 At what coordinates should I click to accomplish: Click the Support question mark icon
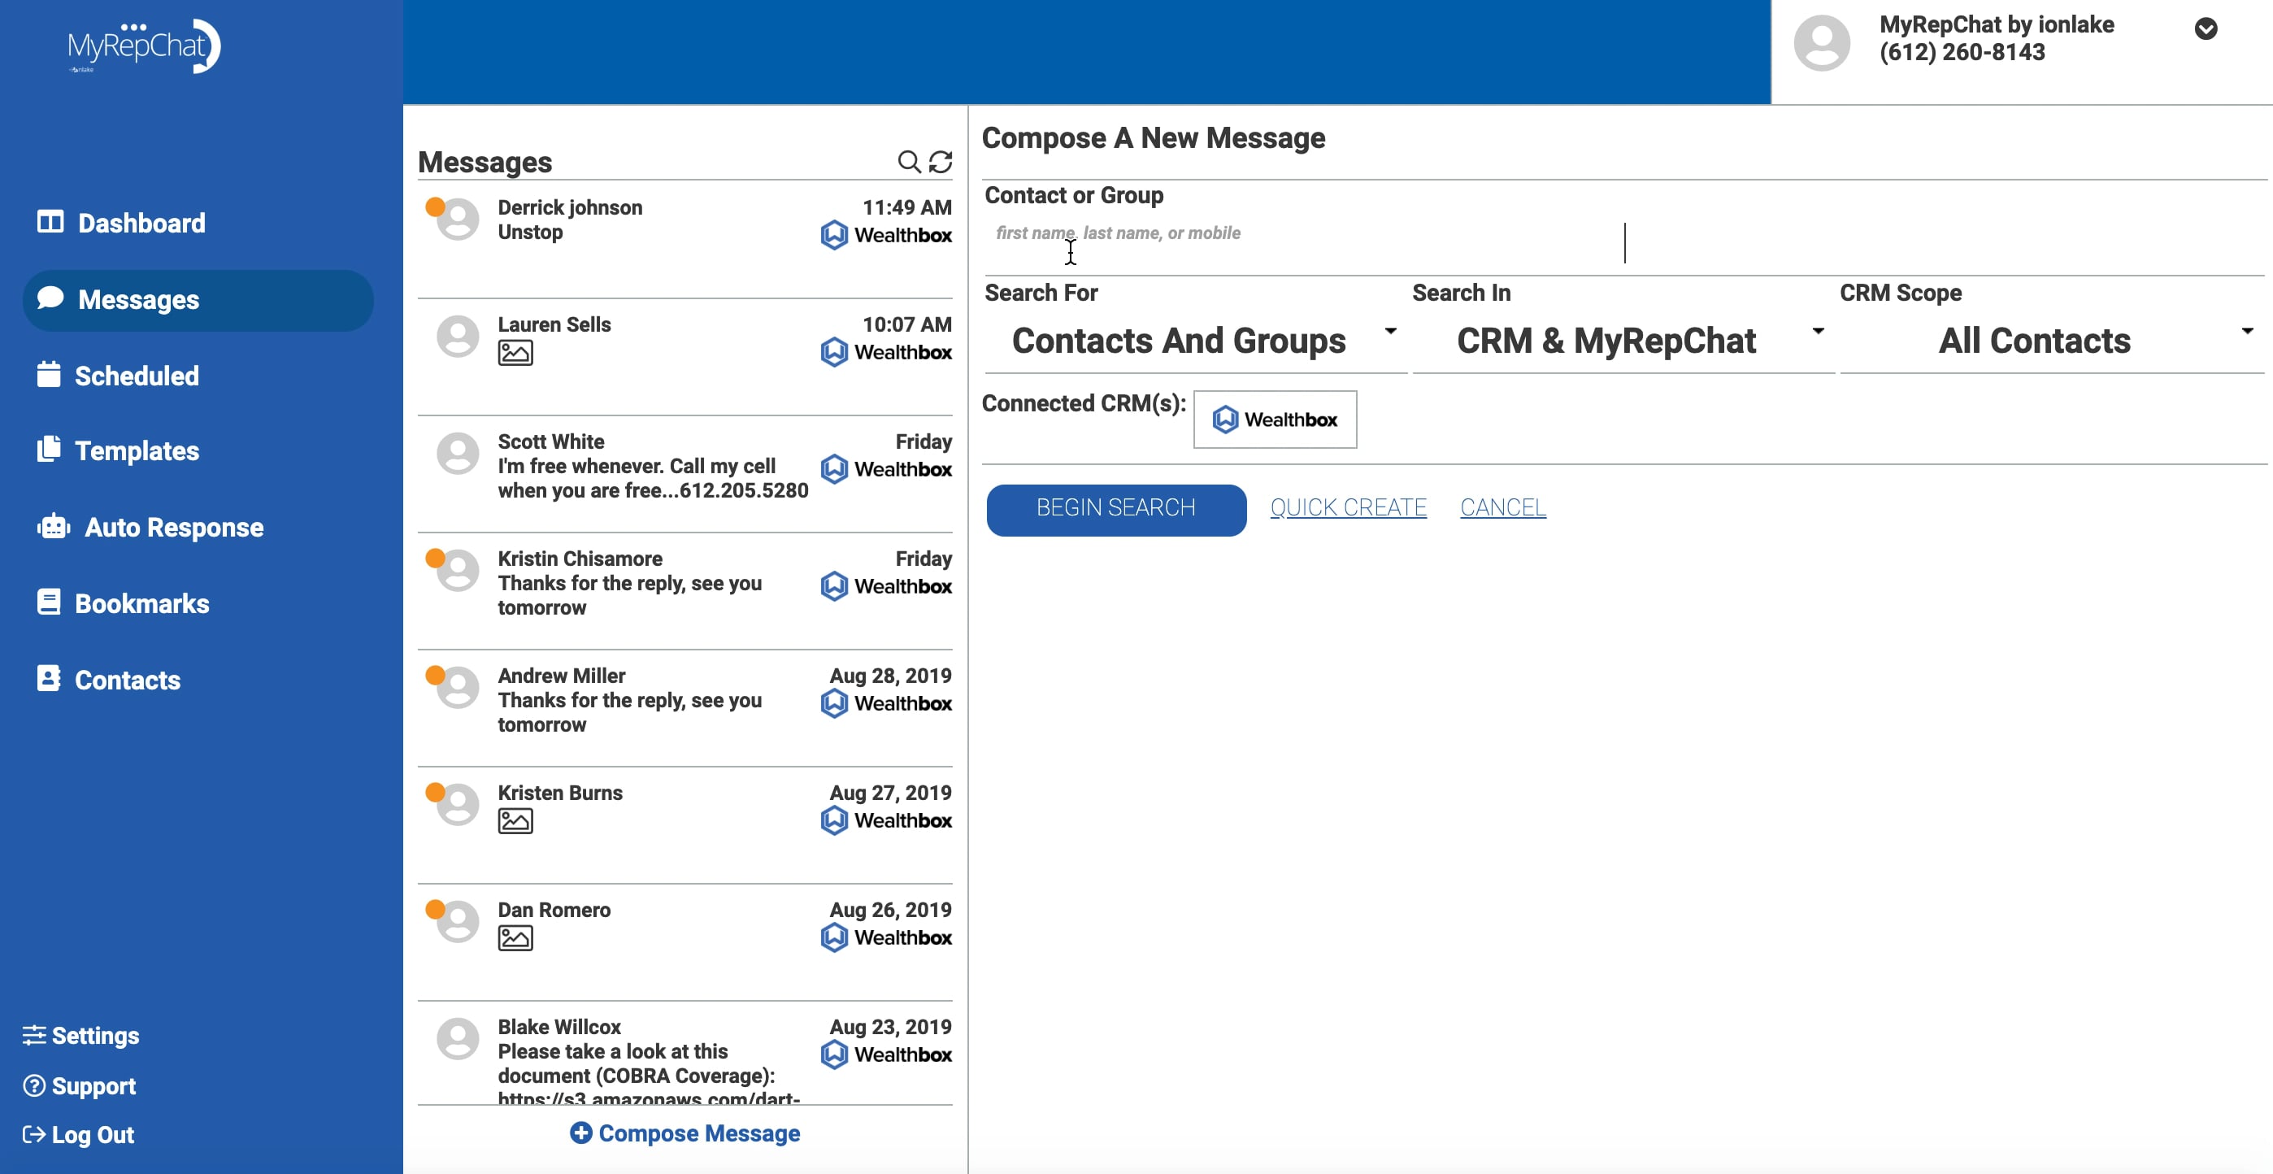tap(33, 1085)
